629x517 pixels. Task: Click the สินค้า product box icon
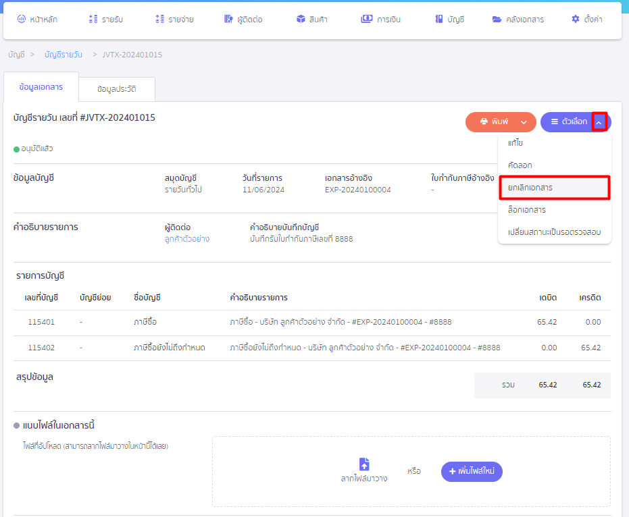[301, 19]
